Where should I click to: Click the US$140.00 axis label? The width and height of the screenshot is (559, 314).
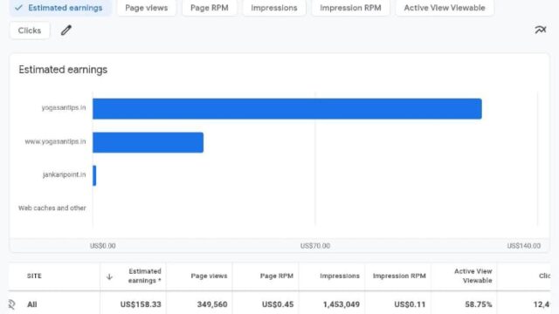click(x=524, y=246)
